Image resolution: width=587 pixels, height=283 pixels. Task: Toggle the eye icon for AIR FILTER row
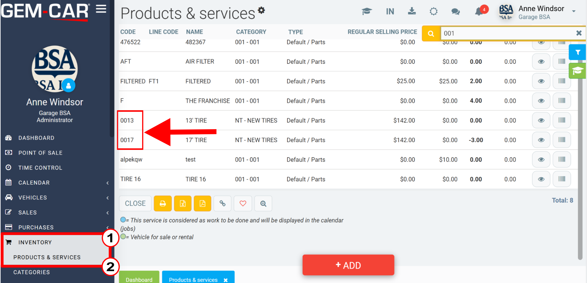[541, 61]
